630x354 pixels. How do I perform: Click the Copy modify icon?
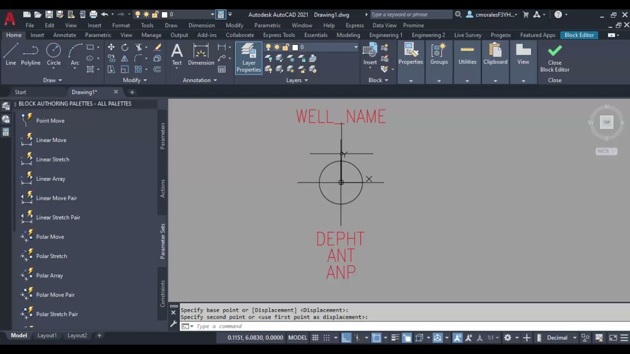pyautogui.click(x=111, y=58)
